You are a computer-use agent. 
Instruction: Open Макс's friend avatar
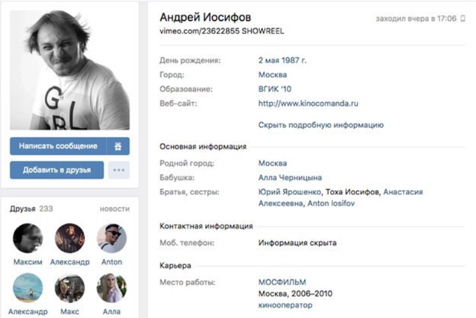tap(70, 288)
